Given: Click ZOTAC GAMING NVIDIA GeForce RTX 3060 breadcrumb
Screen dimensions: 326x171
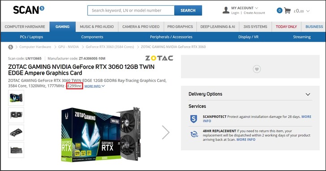Looking at the screenshot, I should click(x=173, y=47).
